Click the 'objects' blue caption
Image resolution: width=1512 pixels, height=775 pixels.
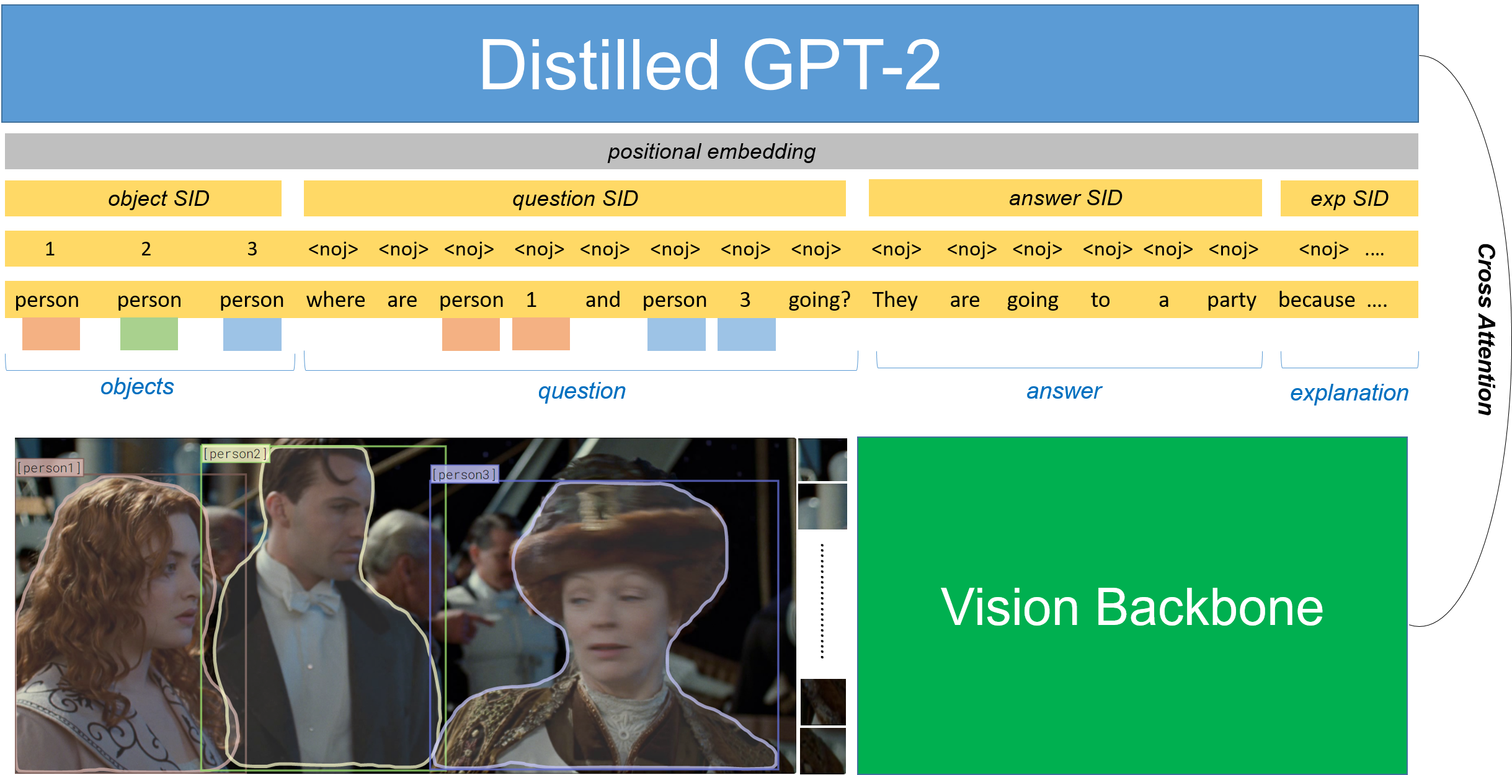coord(137,386)
